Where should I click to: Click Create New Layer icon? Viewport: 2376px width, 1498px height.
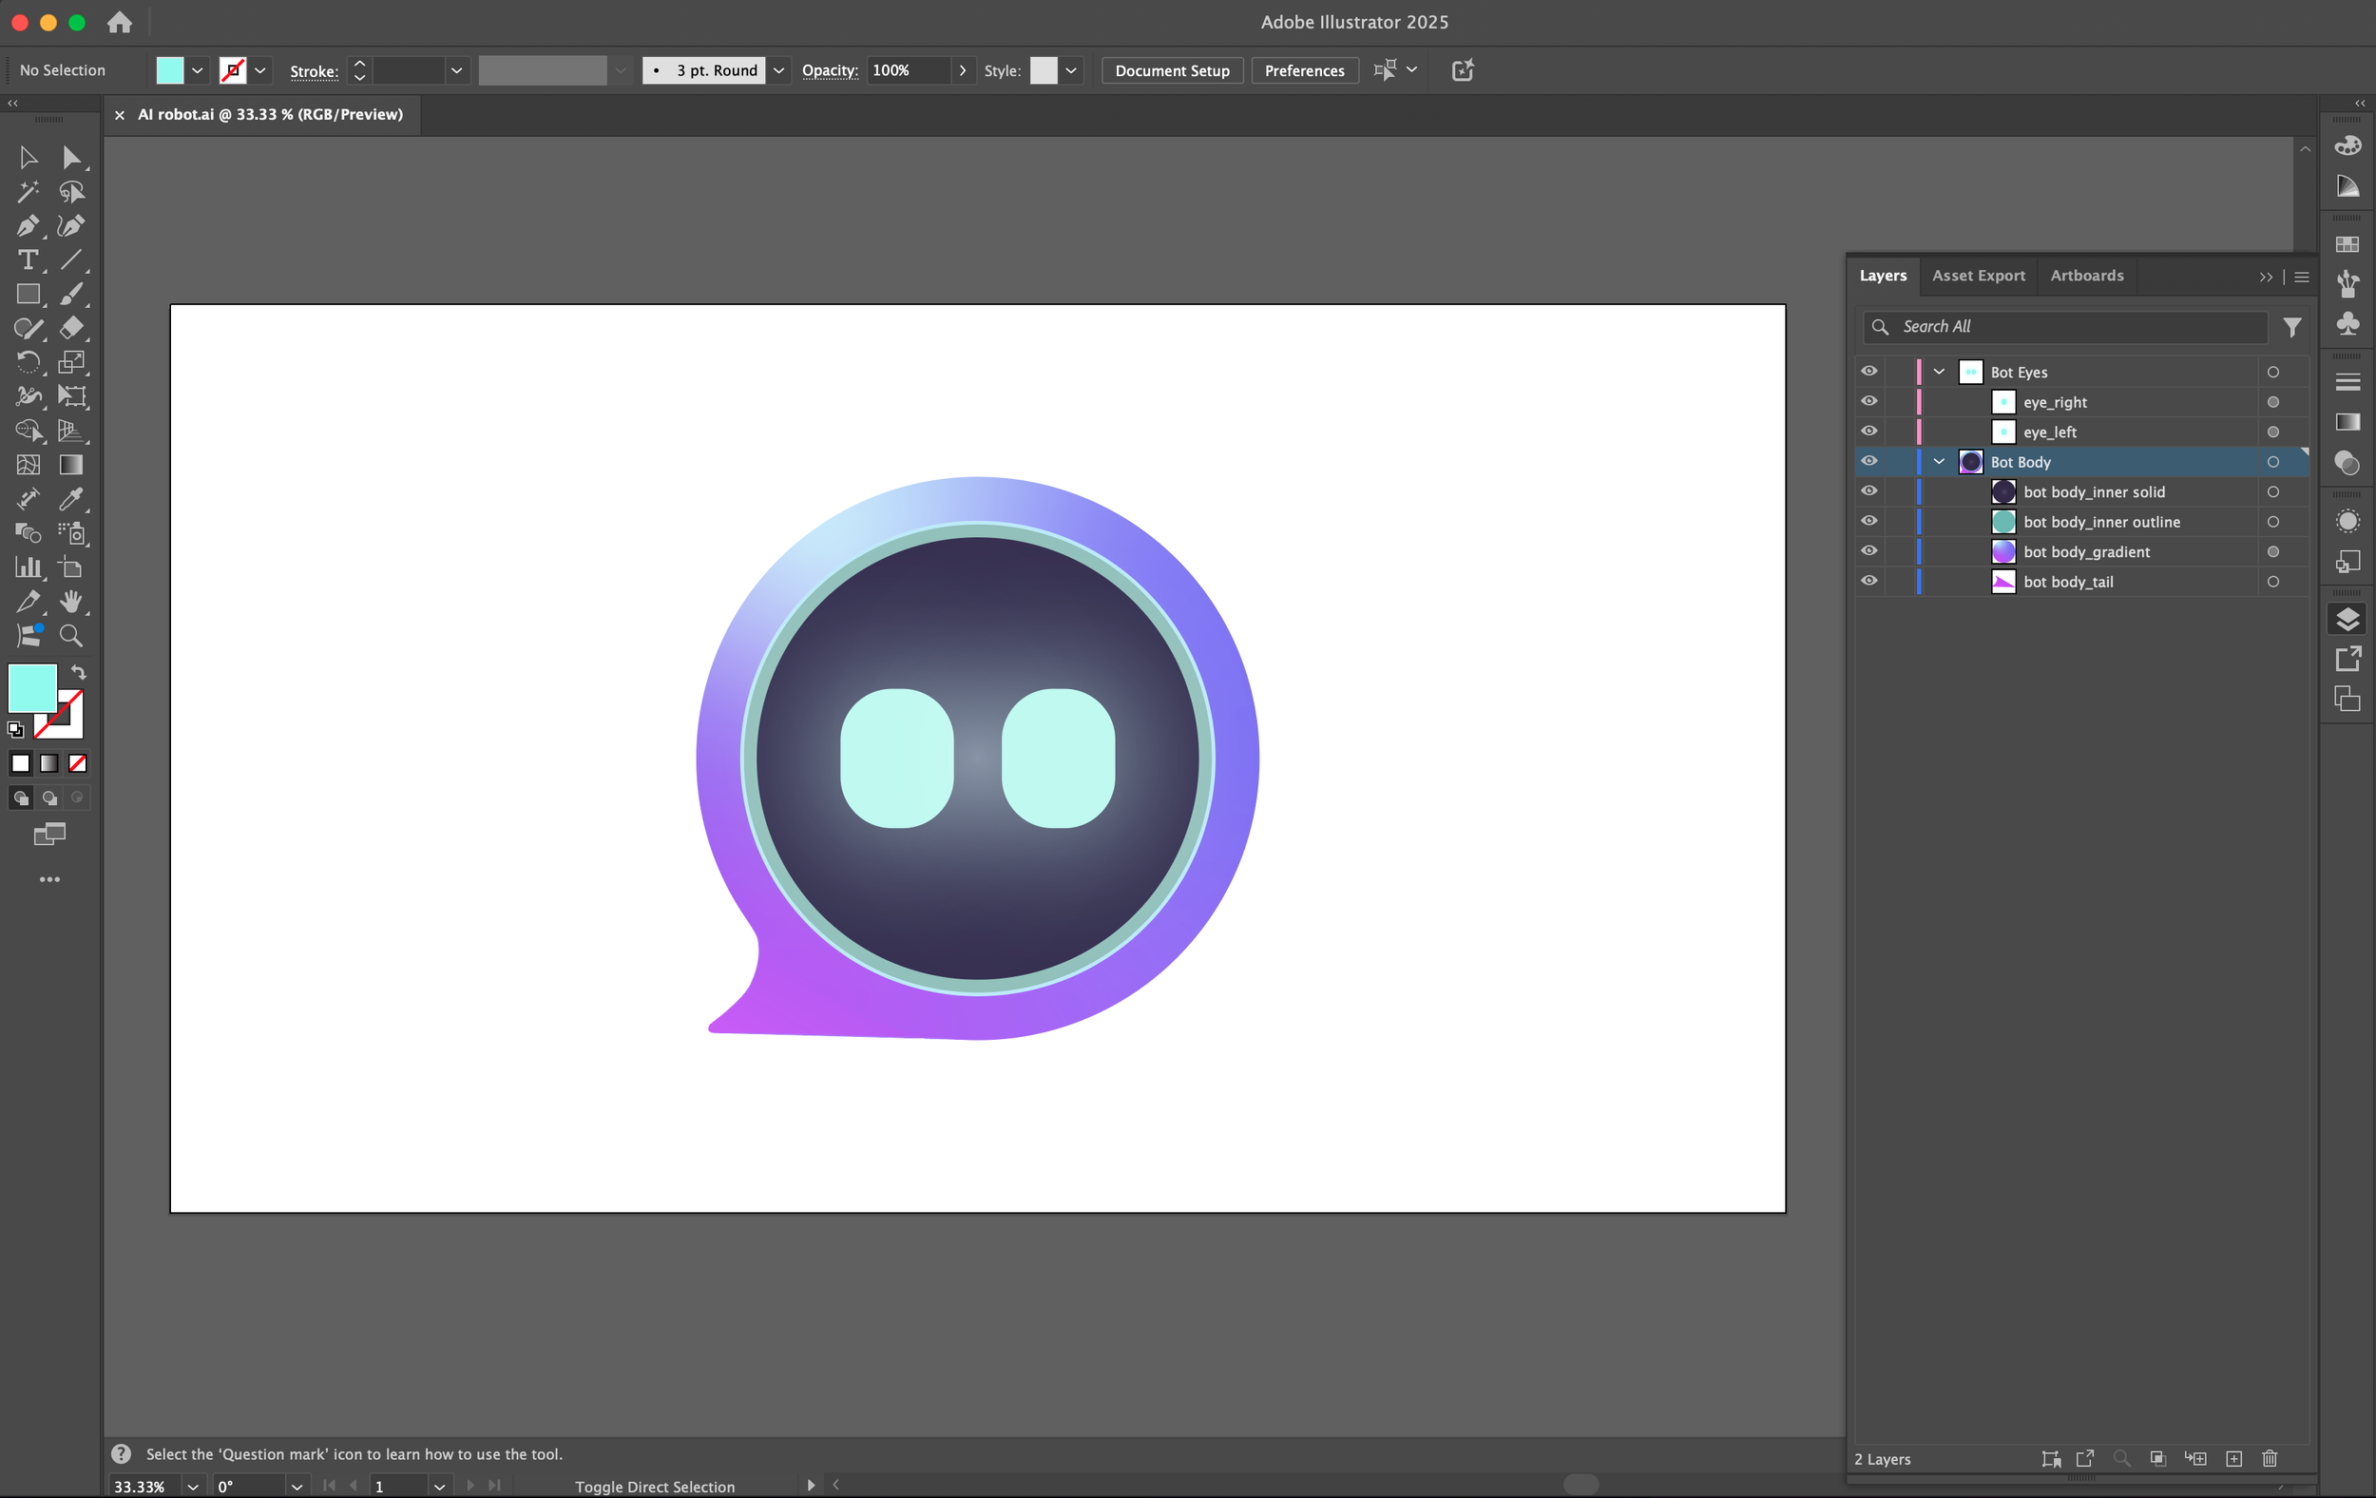pos(2233,1458)
